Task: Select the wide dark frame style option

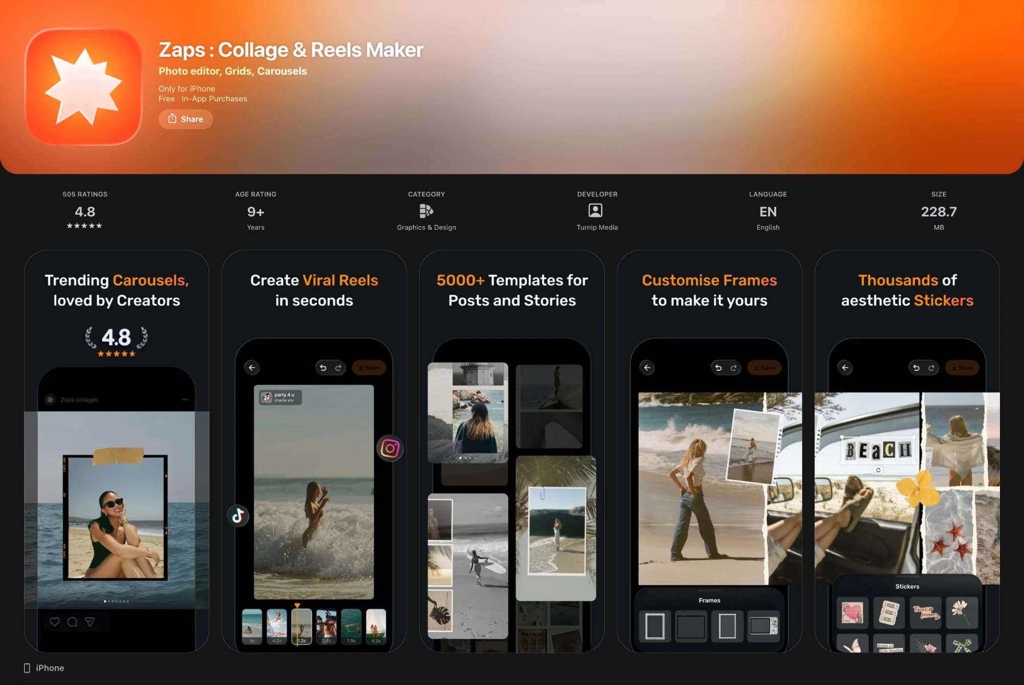Action: click(x=691, y=626)
